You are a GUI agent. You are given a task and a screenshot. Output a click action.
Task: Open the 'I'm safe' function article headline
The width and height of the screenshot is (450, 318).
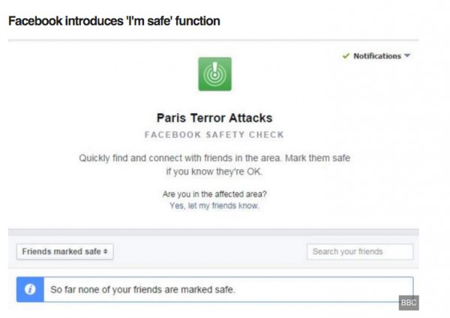tap(114, 21)
